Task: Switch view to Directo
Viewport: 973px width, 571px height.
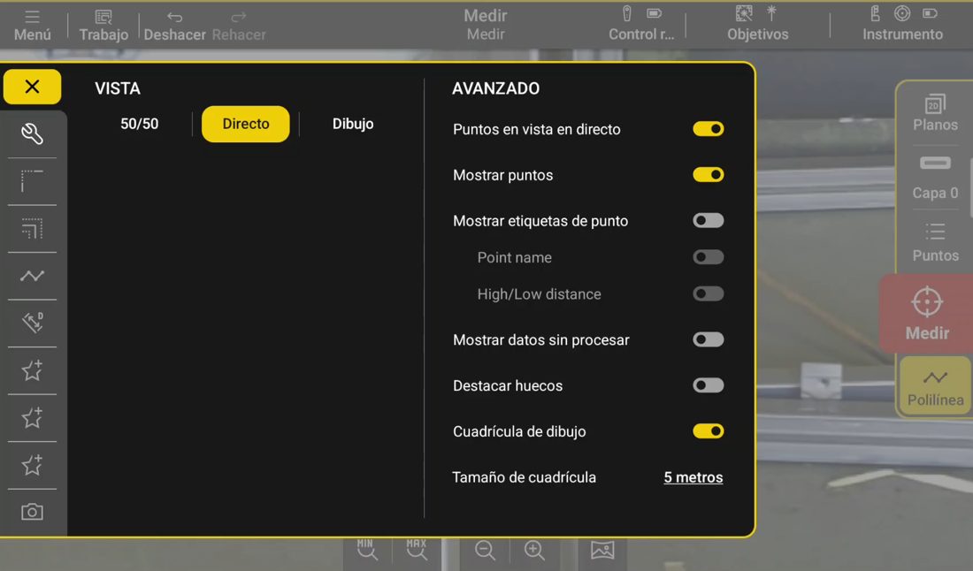Action: click(246, 124)
